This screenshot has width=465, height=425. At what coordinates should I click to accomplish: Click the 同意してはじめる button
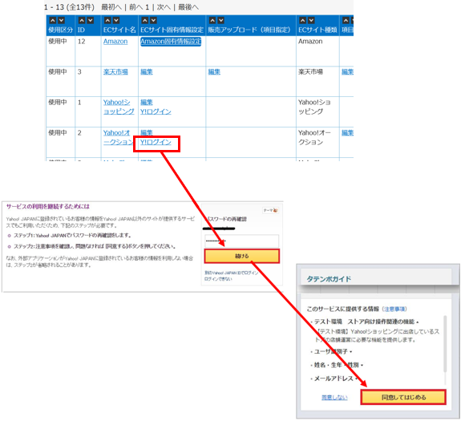(403, 397)
